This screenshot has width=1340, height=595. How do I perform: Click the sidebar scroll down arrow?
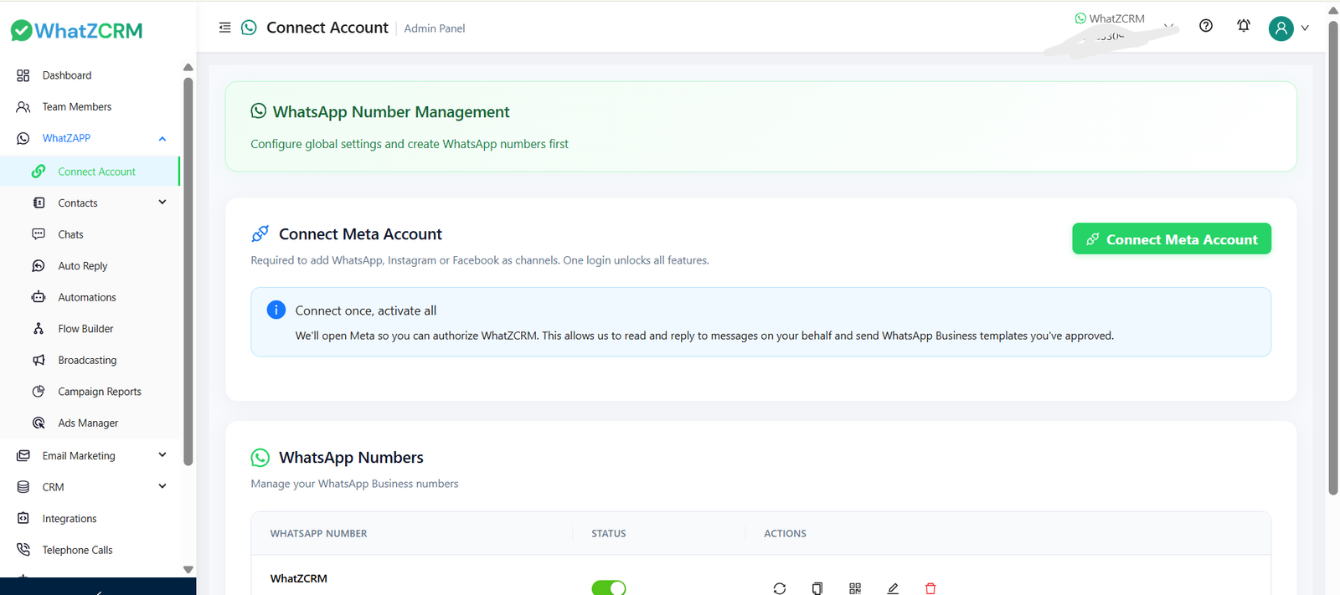(188, 570)
